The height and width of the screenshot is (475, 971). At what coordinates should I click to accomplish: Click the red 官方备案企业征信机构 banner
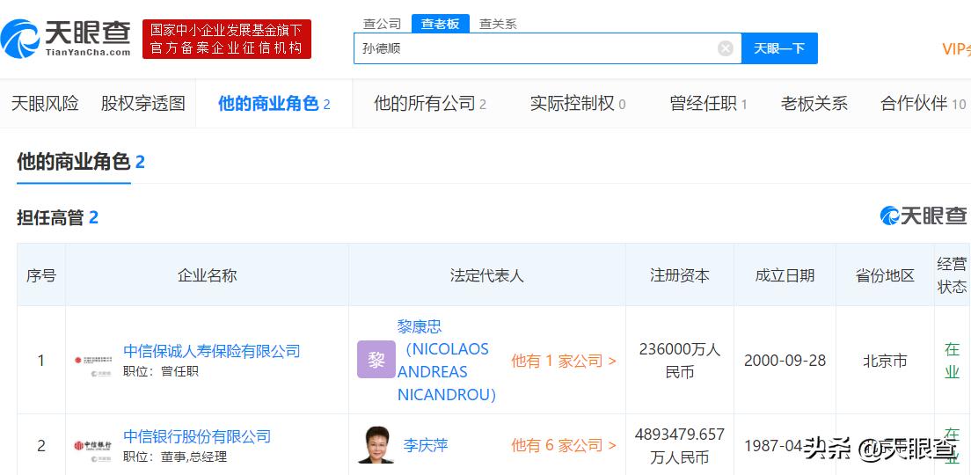(227, 39)
